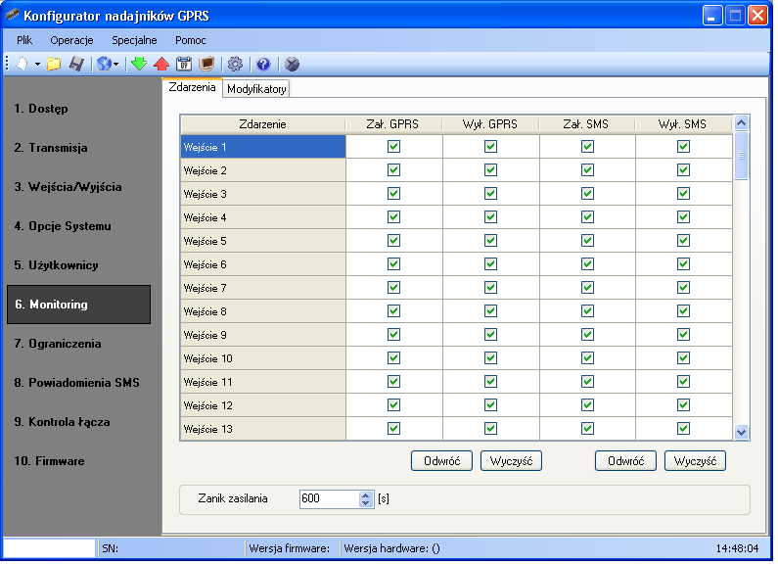This screenshot has width=778, height=565.
Task: Click the new file page icon
Action: click(23, 64)
